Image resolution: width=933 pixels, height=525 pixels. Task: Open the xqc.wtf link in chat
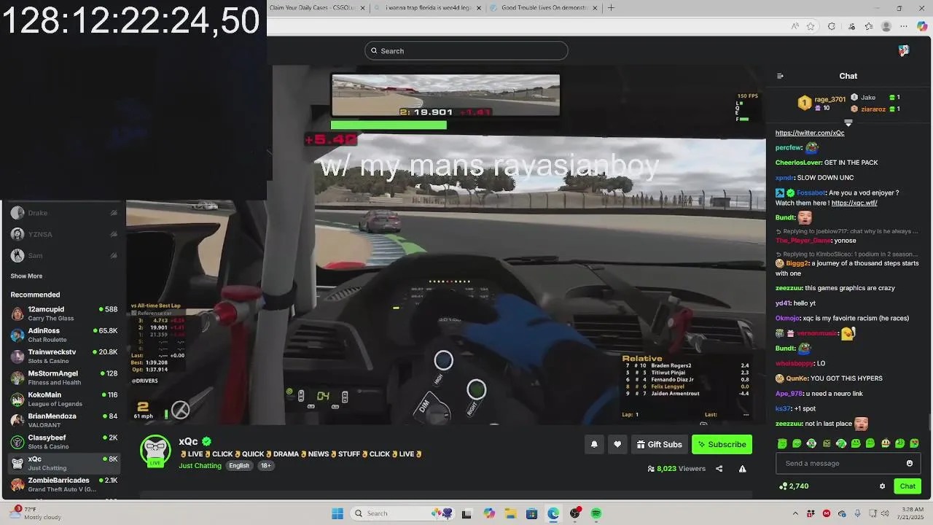pos(854,203)
